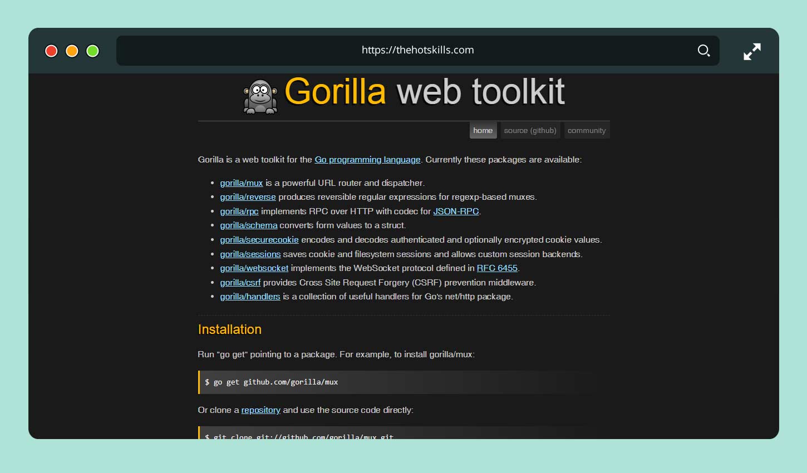Click the search magnifier icon in address bar
Screen dimensions: 807x473
(703, 51)
